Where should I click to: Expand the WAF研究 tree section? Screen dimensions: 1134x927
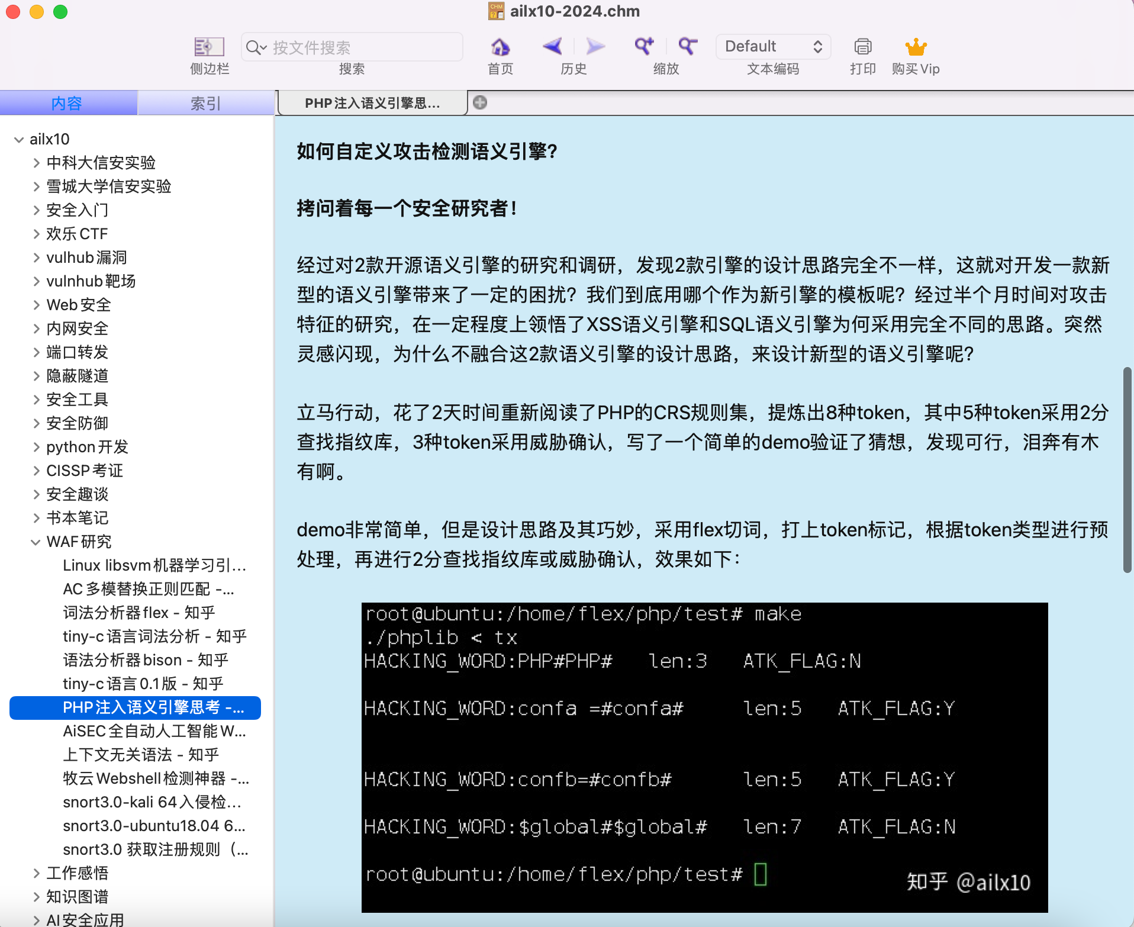(x=36, y=542)
